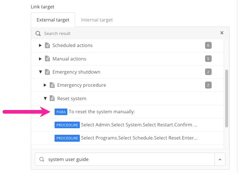Image resolution: width=238 pixels, height=173 pixels.
Task: Click the magnifier icon in the system user guide field
Action: click(x=42, y=159)
